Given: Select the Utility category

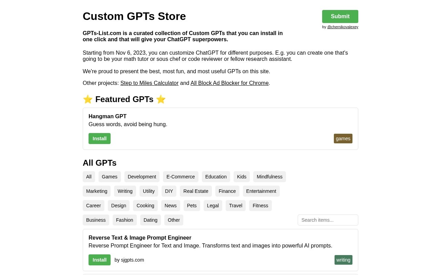Looking at the screenshot, I should [x=149, y=191].
